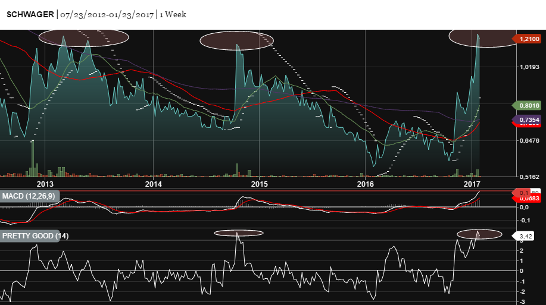Click the SCHWAGER ticker title
The width and height of the screenshot is (546, 305).
(30, 14)
